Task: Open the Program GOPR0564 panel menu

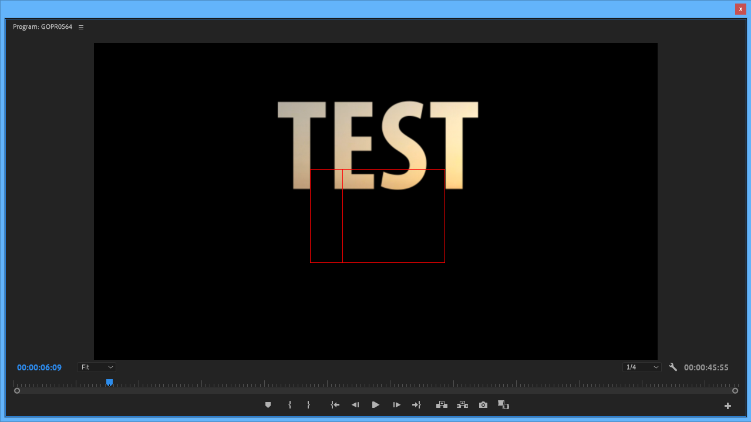Action: point(81,27)
